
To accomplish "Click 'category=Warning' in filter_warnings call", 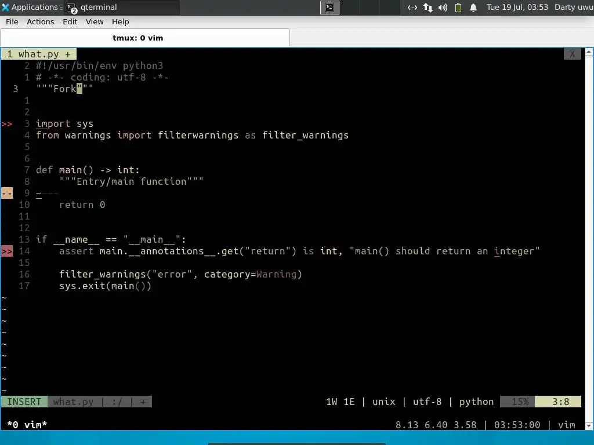I will coord(250,274).
